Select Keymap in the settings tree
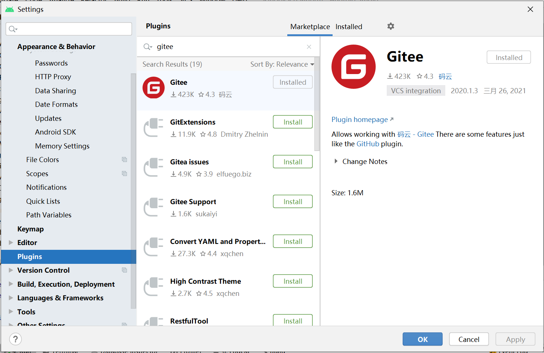The image size is (544, 353). point(31,229)
